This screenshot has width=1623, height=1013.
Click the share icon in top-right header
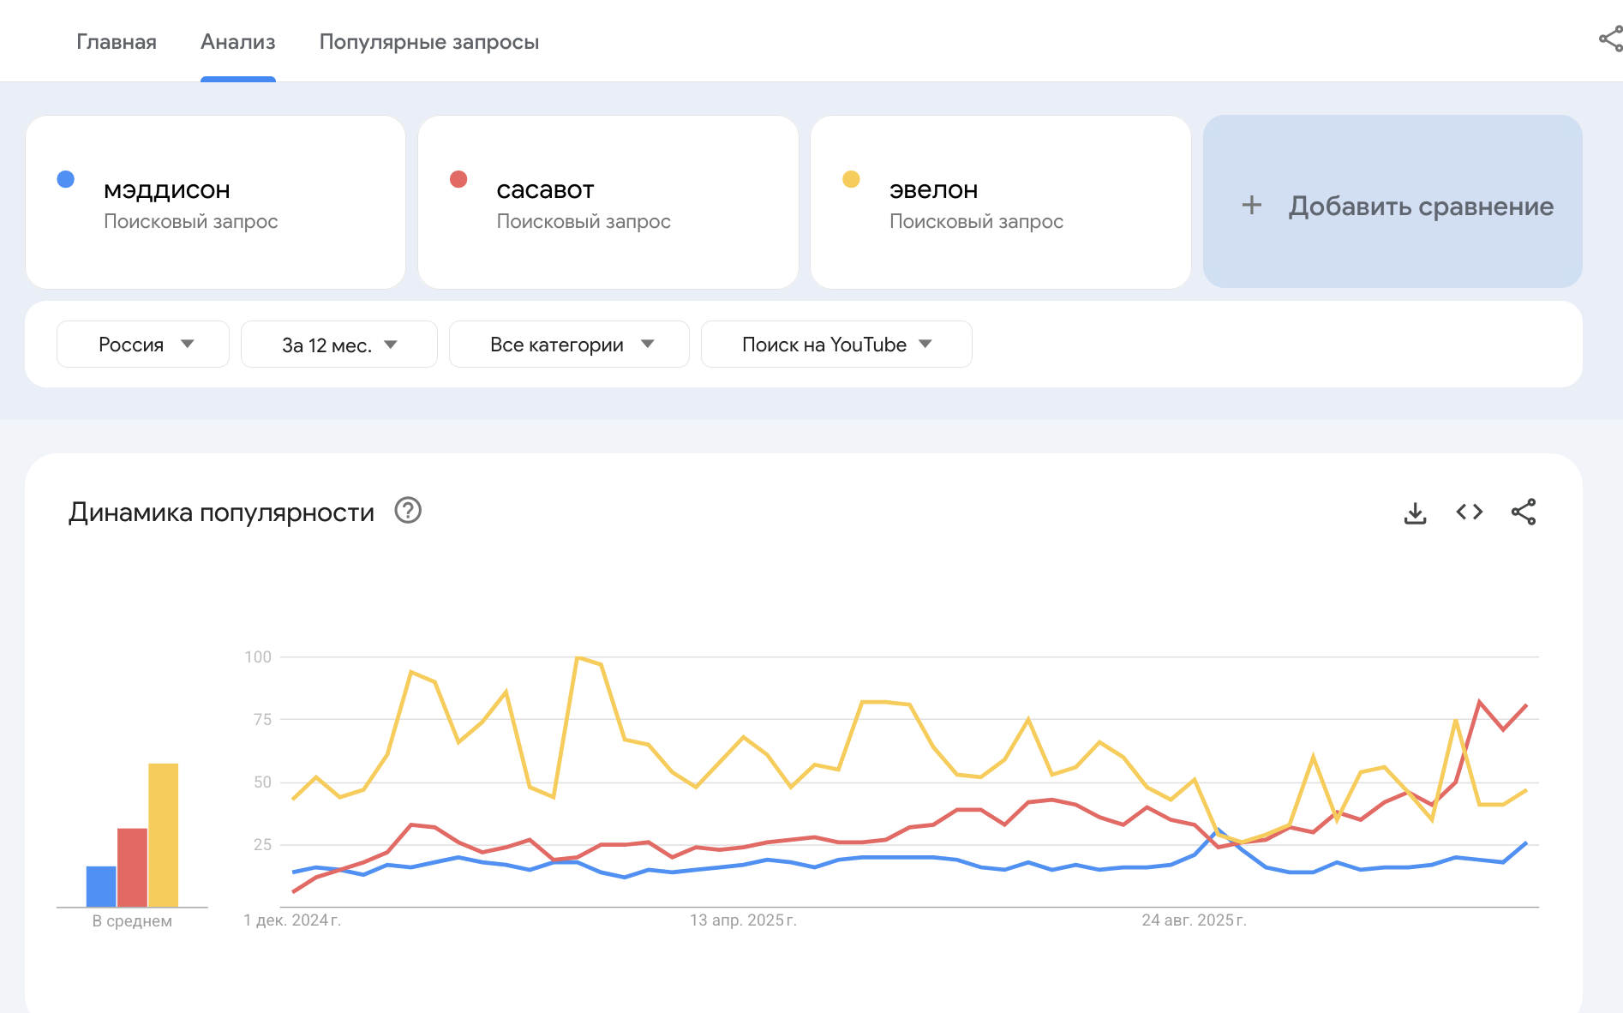1610,39
